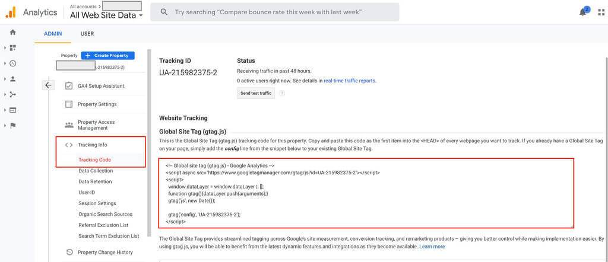608x262 pixels.
Task: Select Organic Search Sources item
Action: 106,214
